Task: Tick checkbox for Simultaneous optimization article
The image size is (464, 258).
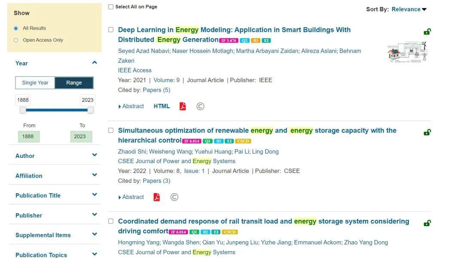Action: click(111, 131)
